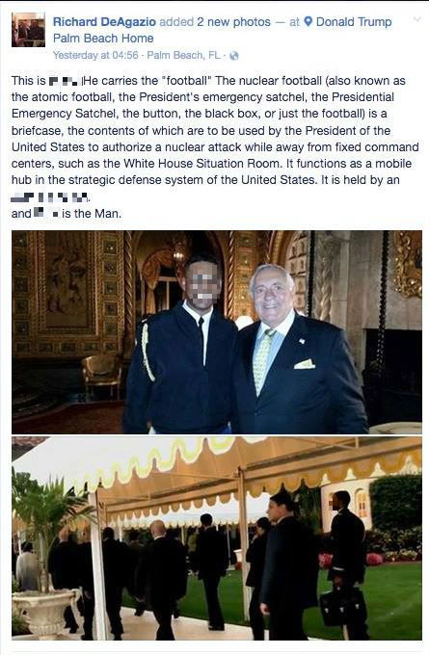Open the indoor photo of two men posing

tap(217, 332)
